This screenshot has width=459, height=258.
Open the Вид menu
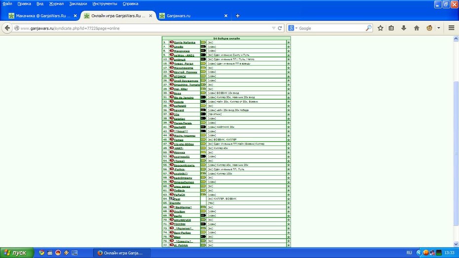(40, 4)
